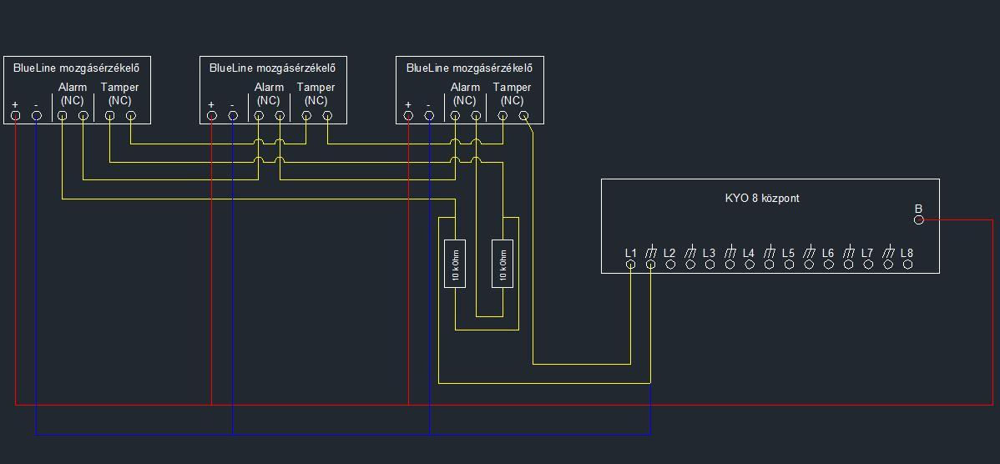Select last Tamper terminal of third sensor
The height and width of the screenshot is (464, 1000).
[x=523, y=115]
